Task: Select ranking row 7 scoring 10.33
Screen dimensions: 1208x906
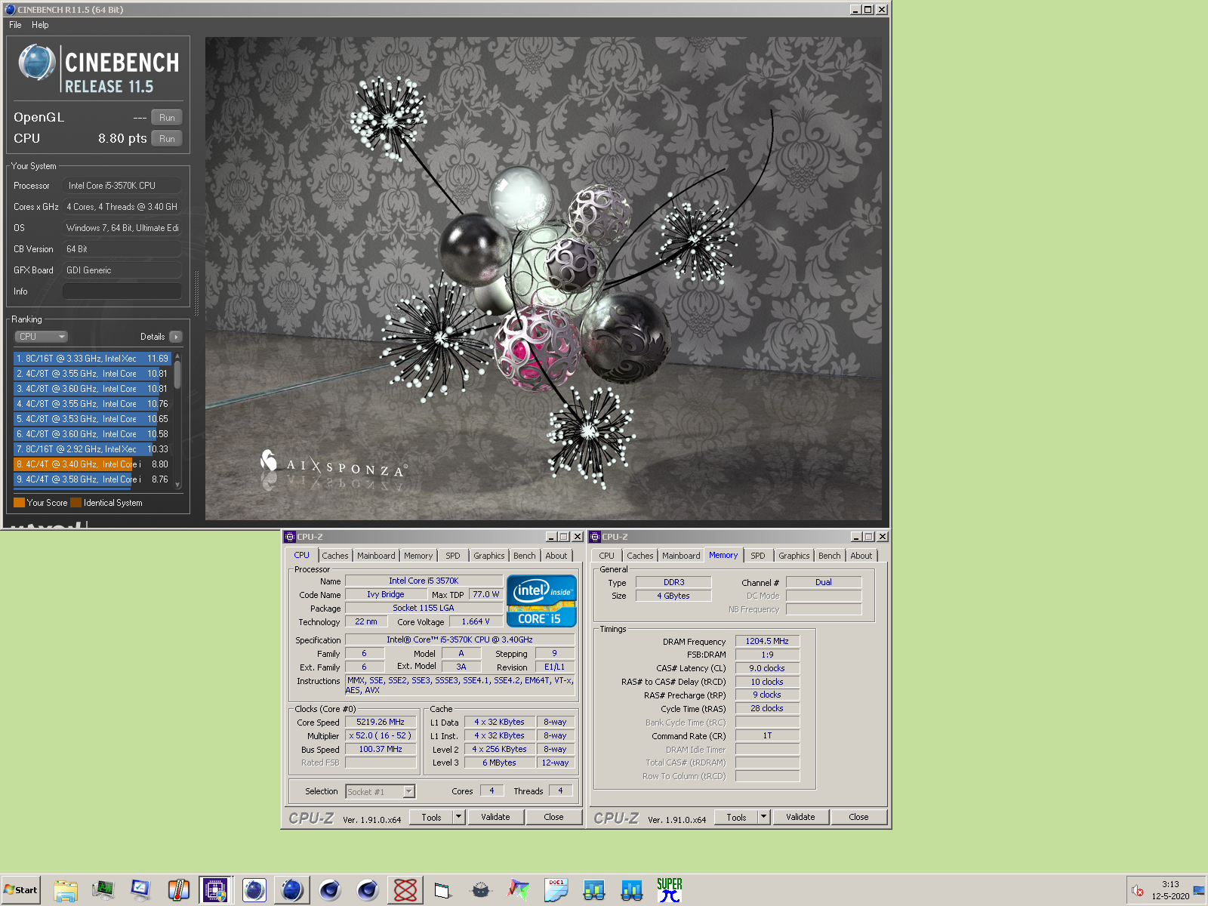Action: click(92, 449)
